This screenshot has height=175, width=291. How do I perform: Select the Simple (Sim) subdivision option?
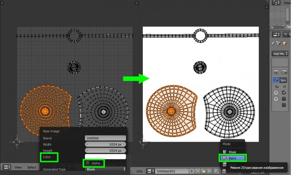click(283, 80)
